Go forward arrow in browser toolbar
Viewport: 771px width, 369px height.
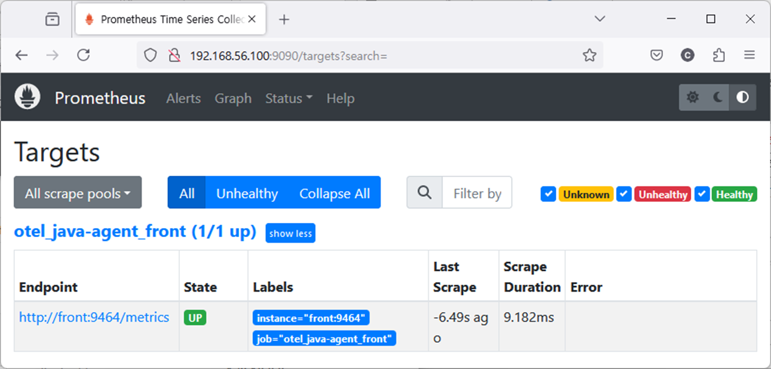(x=52, y=55)
